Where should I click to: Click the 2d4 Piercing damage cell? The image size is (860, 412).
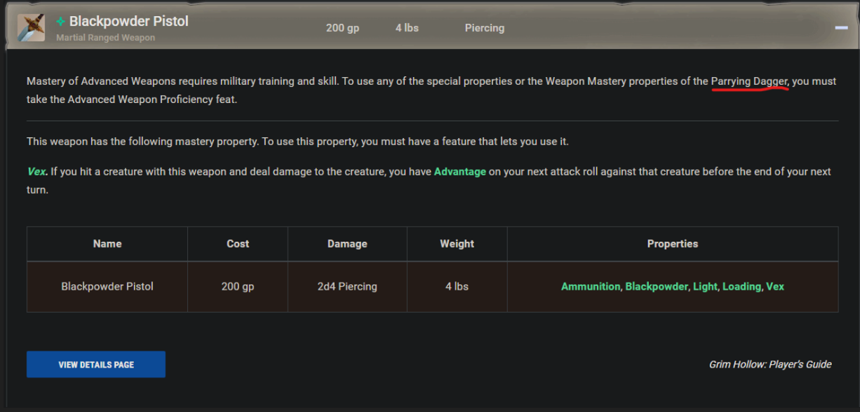click(347, 287)
